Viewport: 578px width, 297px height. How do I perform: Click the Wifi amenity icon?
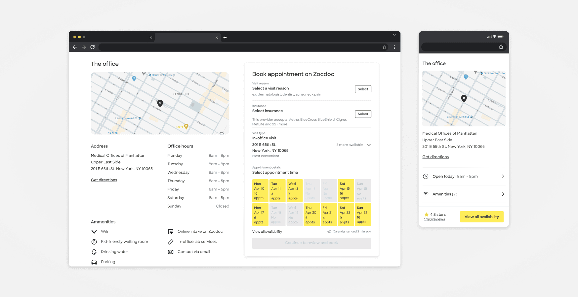pyautogui.click(x=94, y=232)
